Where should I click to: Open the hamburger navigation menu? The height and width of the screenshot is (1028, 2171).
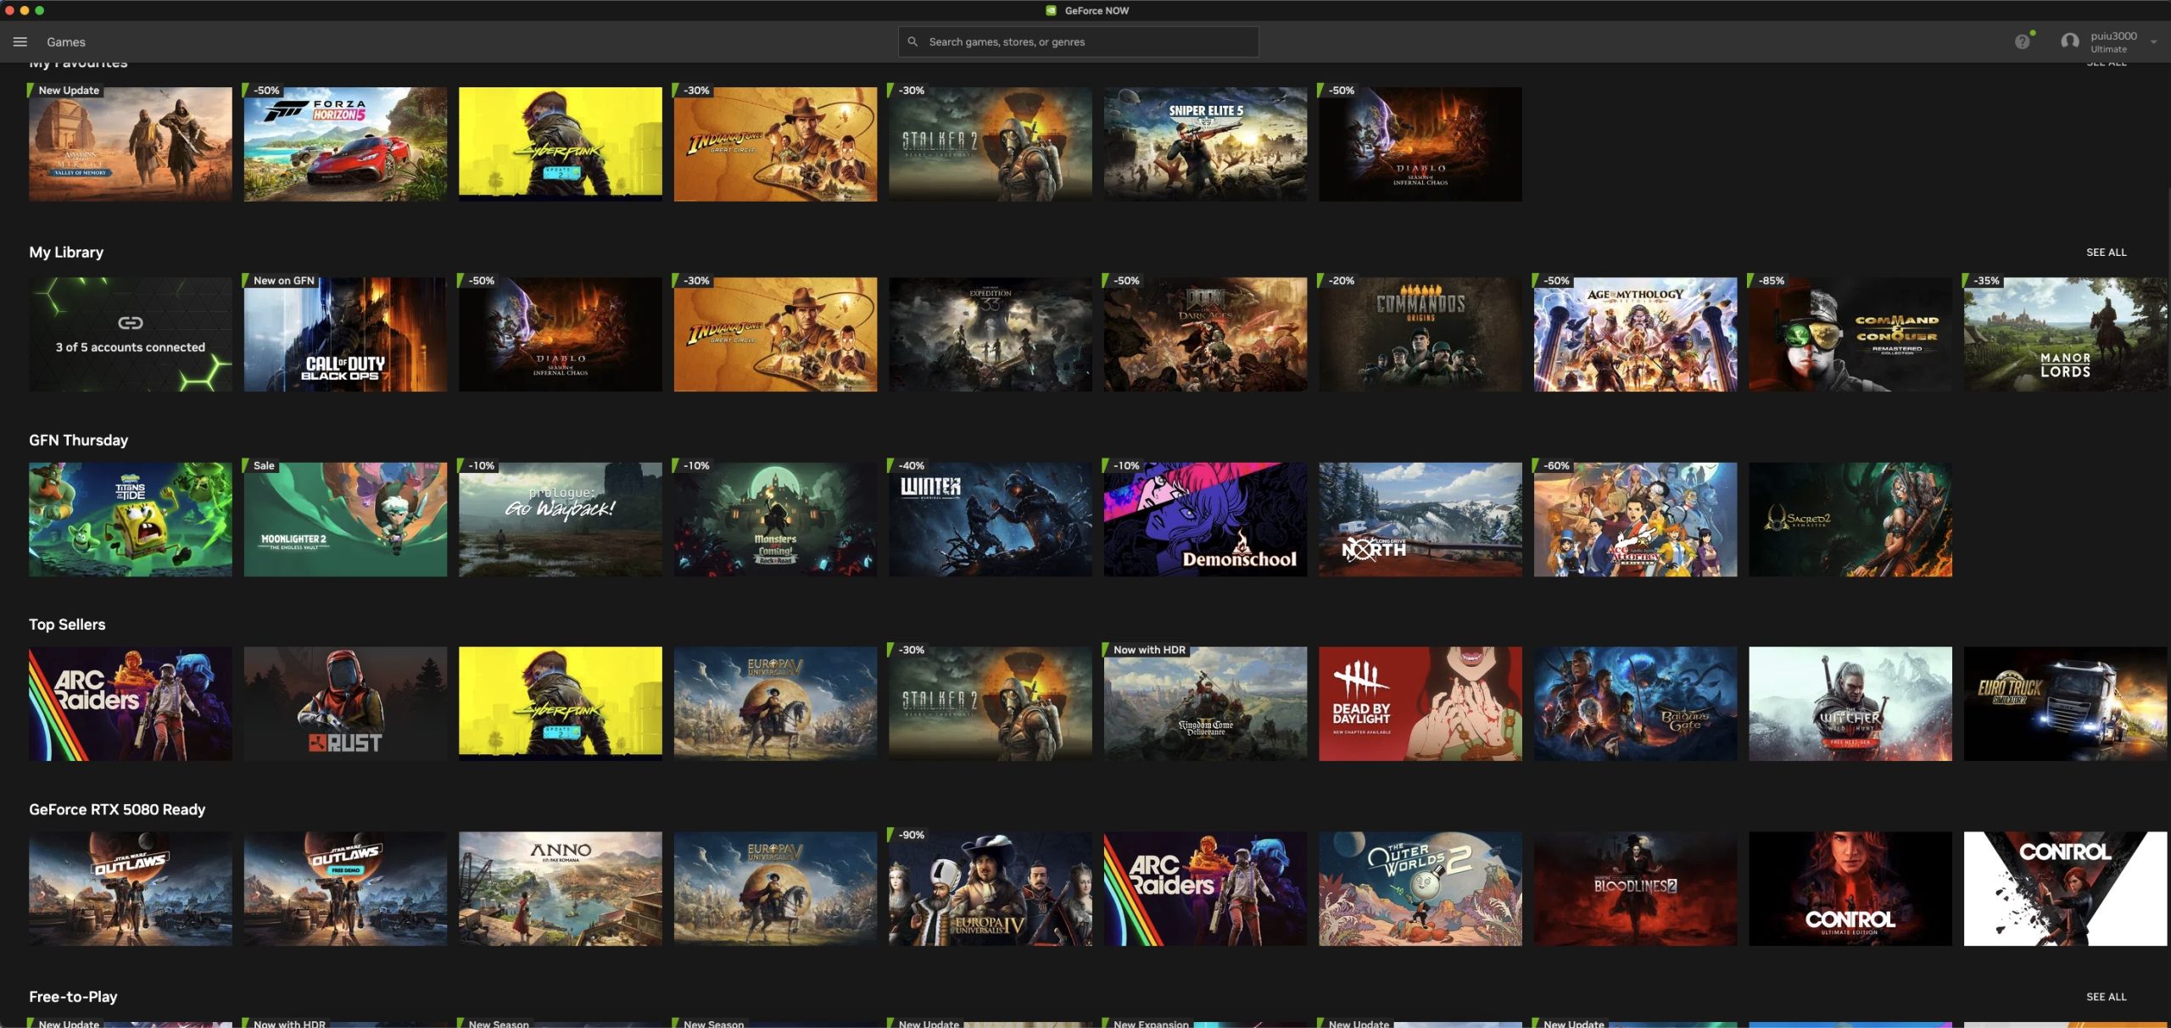click(20, 42)
